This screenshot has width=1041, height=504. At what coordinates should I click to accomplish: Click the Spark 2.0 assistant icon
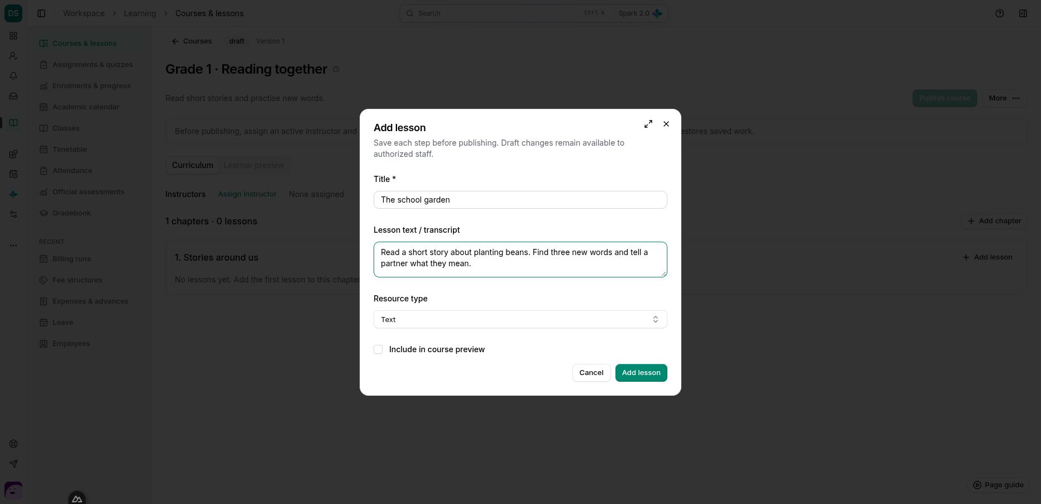click(x=657, y=13)
